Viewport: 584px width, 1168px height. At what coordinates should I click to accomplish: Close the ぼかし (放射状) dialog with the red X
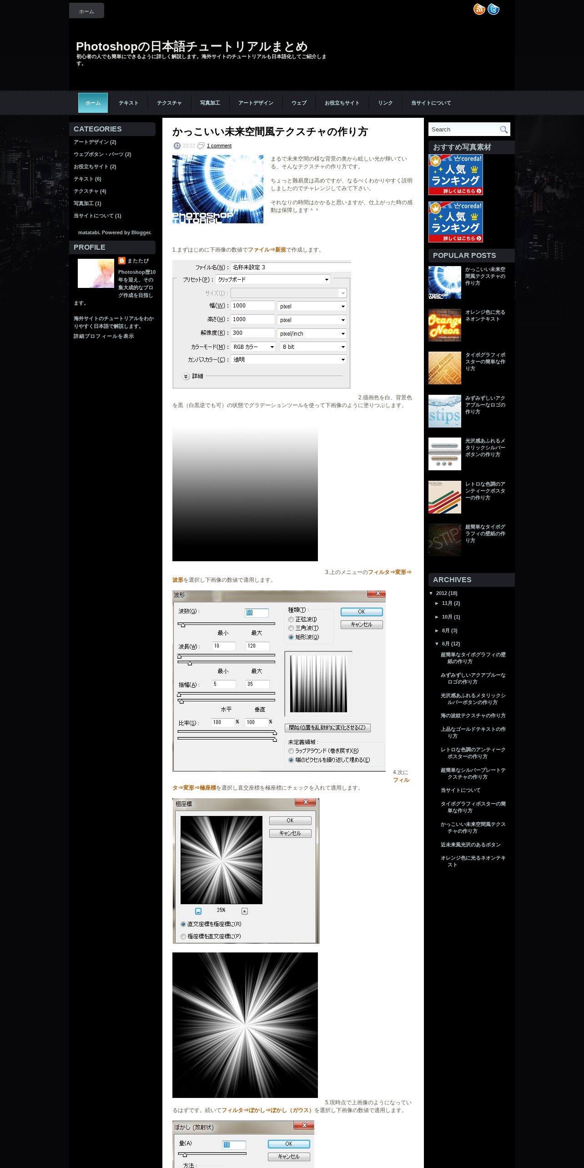pyautogui.click(x=304, y=1125)
